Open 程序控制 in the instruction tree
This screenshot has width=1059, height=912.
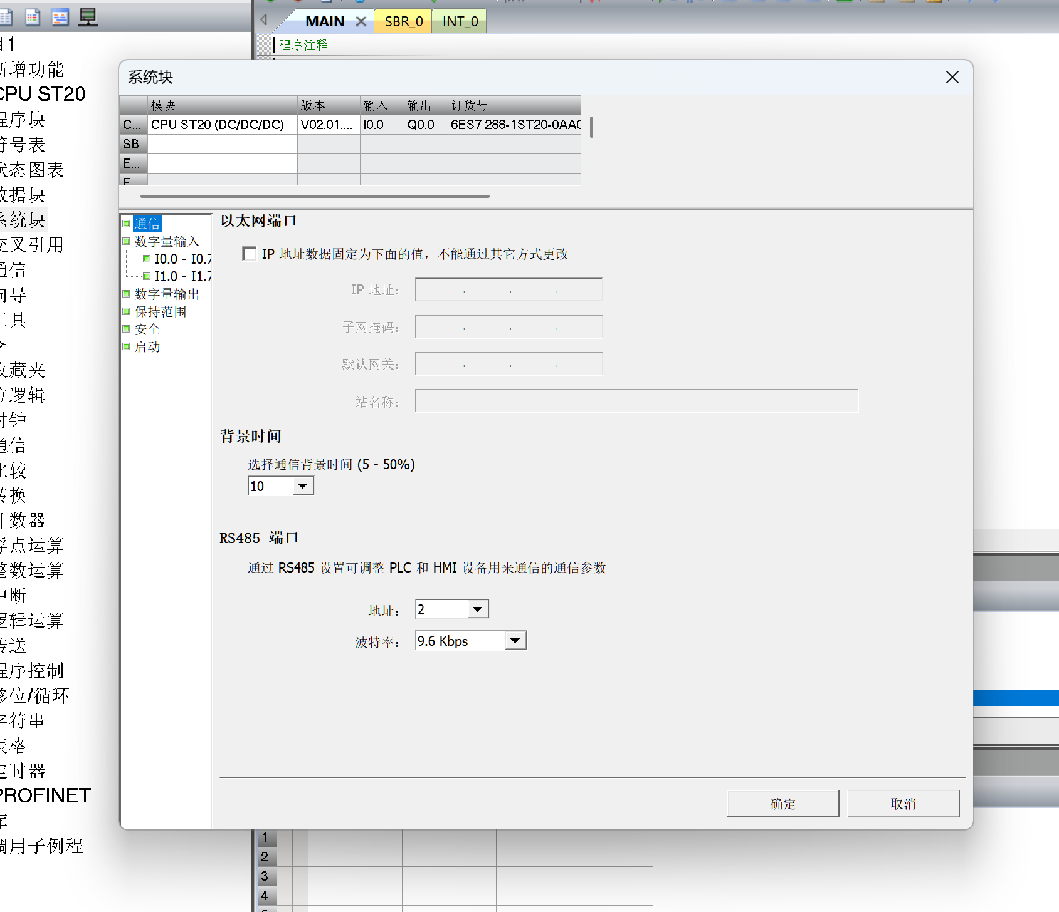tap(31, 670)
